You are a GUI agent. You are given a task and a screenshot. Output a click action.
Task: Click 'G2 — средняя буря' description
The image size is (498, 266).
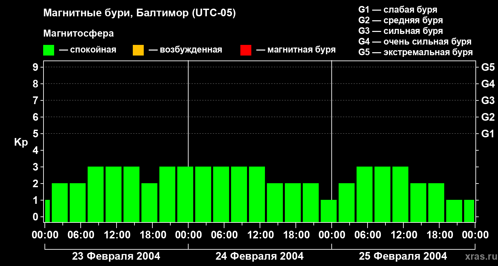tap(400, 20)
